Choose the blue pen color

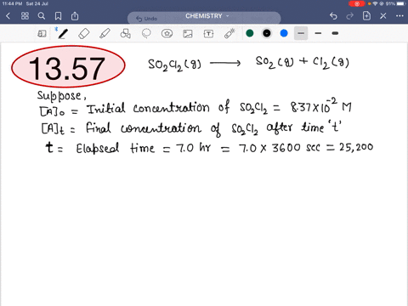click(x=284, y=33)
